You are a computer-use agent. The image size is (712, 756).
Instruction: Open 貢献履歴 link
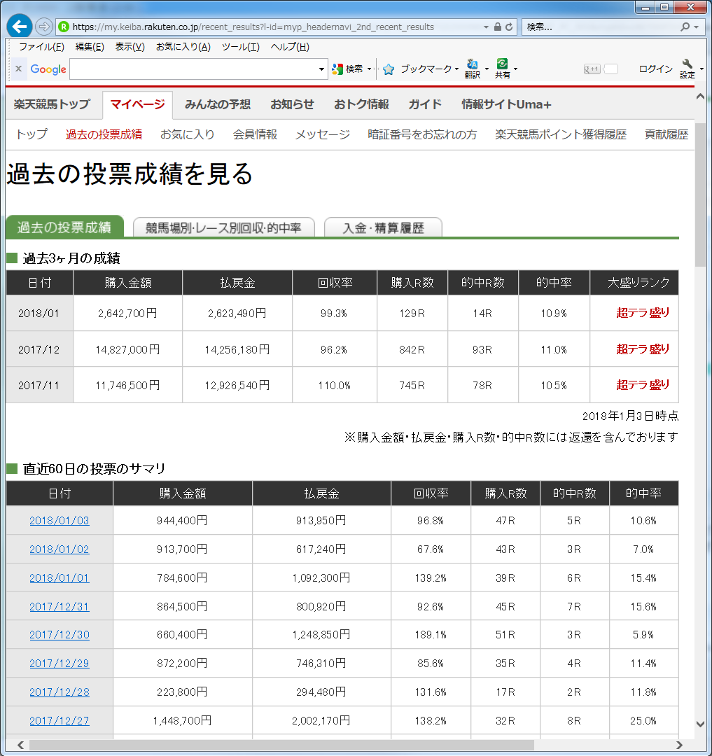click(x=666, y=134)
